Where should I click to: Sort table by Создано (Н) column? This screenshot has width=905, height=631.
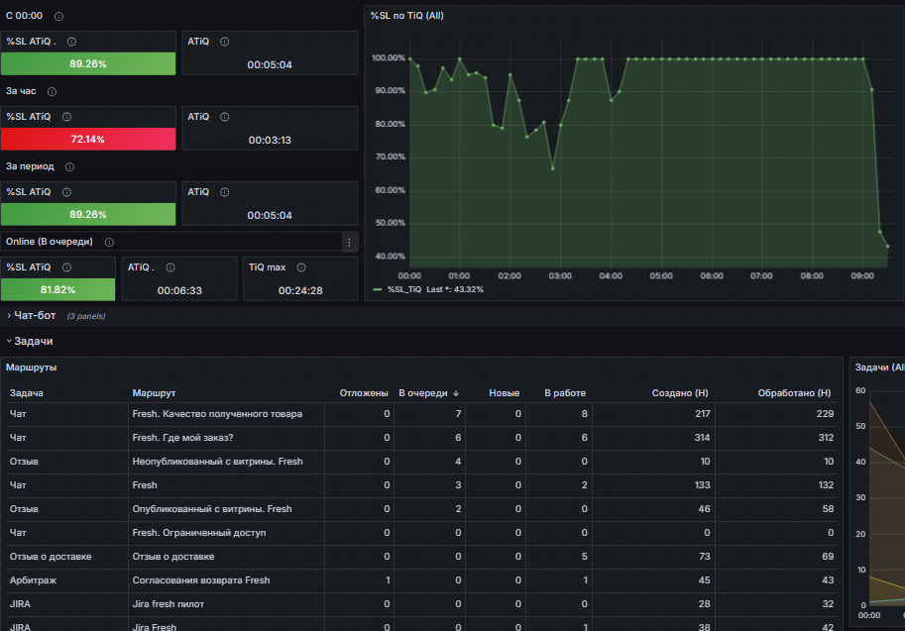[680, 393]
